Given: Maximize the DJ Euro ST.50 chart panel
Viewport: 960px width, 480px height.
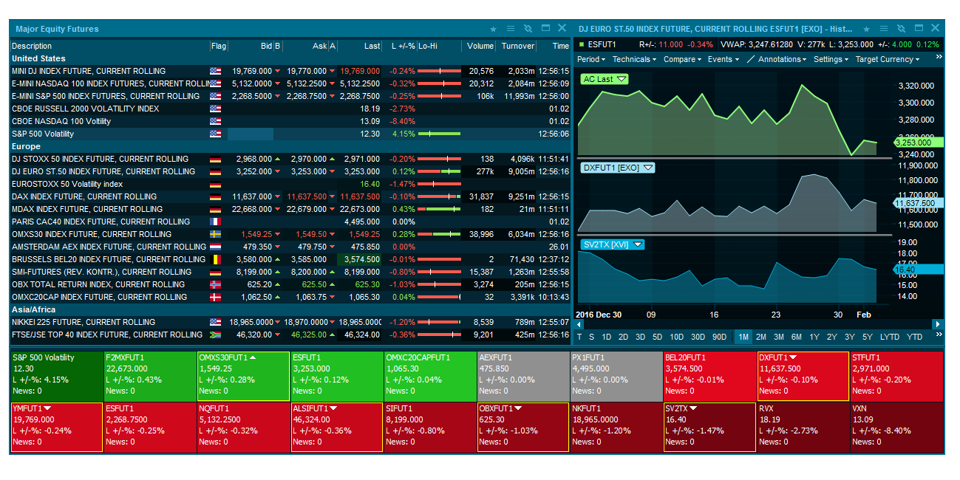Looking at the screenshot, I should point(919,28).
